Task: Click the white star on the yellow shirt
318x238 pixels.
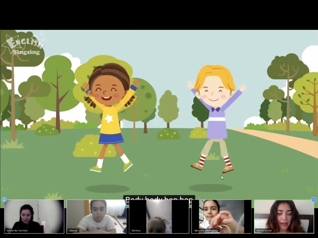Action: [x=109, y=119]
